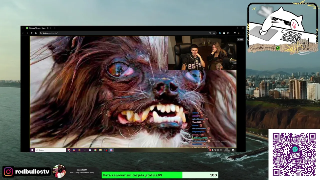Image resolution: width=320 pixels, height=180 pixels.
Task: Open the zoom magnifier in address bar
Action: coord(210,33)
